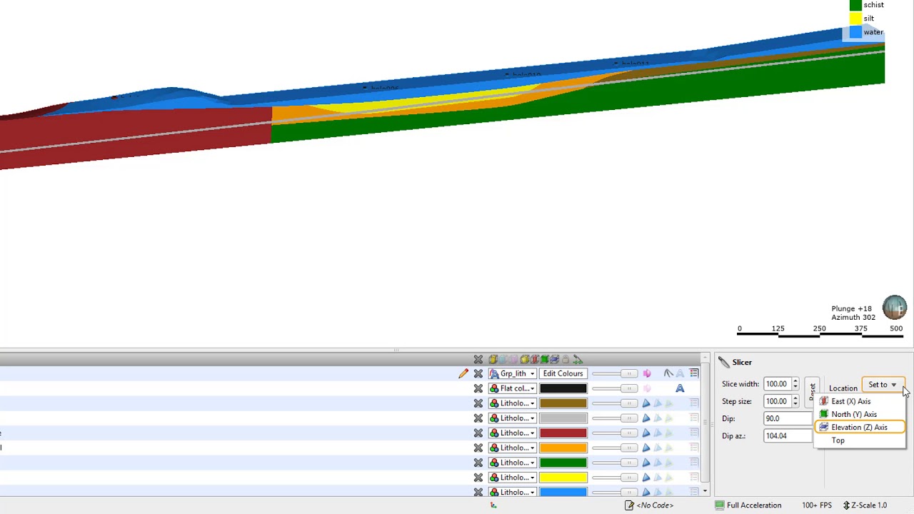Click the small axis icon in status bar
914x514 pixels.
[493, 505]
